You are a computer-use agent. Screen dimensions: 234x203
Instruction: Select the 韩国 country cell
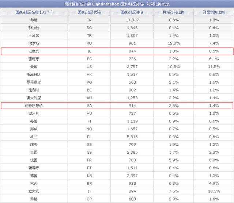click(34, 176)
